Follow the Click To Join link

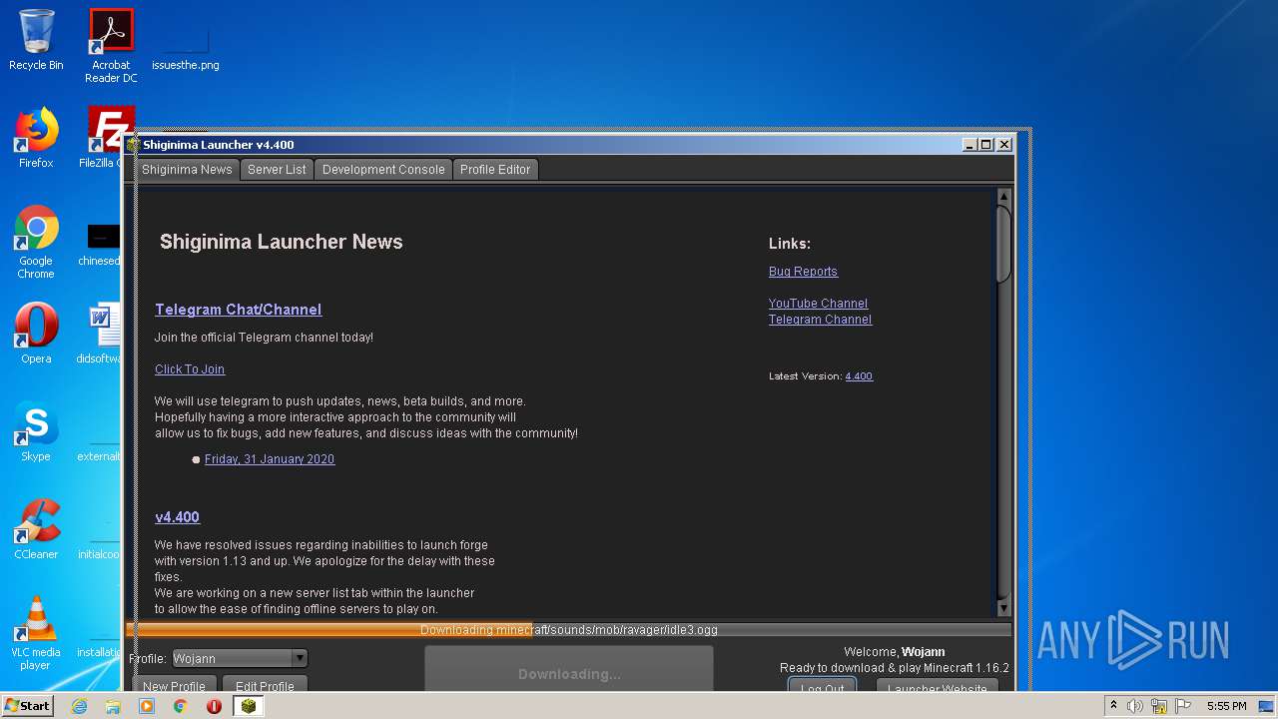(190, 369)
